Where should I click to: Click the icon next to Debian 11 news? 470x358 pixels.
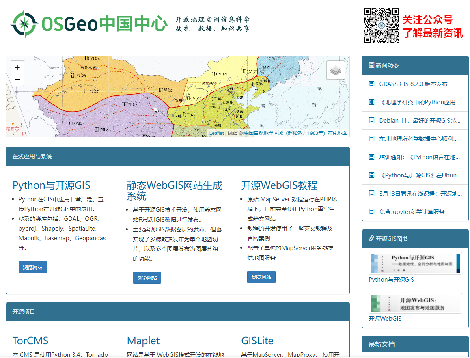[x=371, y=120]
